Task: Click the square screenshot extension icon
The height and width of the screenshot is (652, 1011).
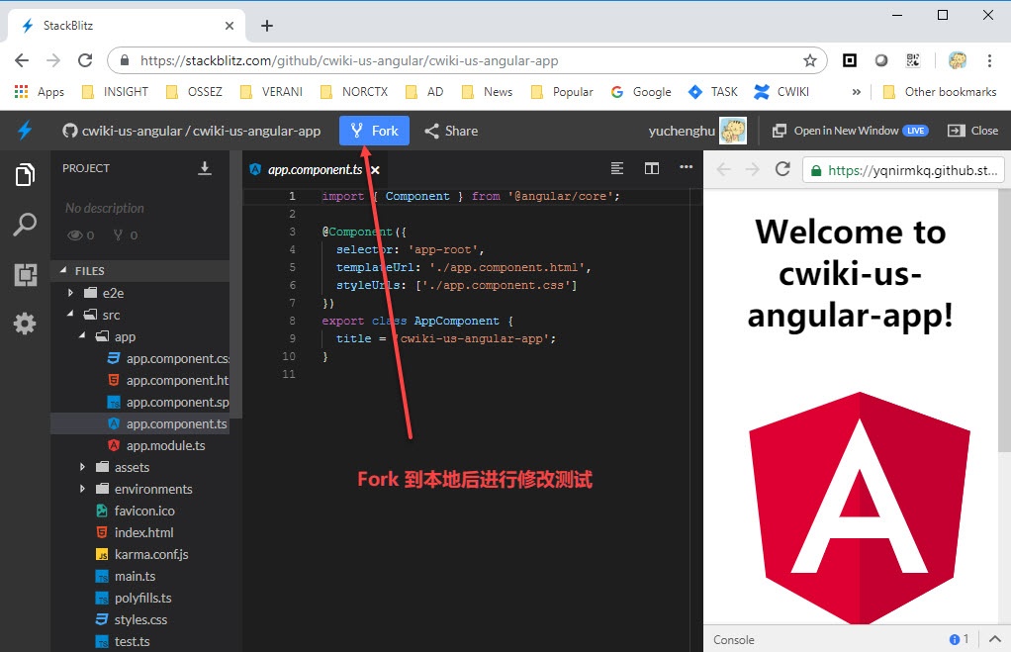Action: coord(850,60)
